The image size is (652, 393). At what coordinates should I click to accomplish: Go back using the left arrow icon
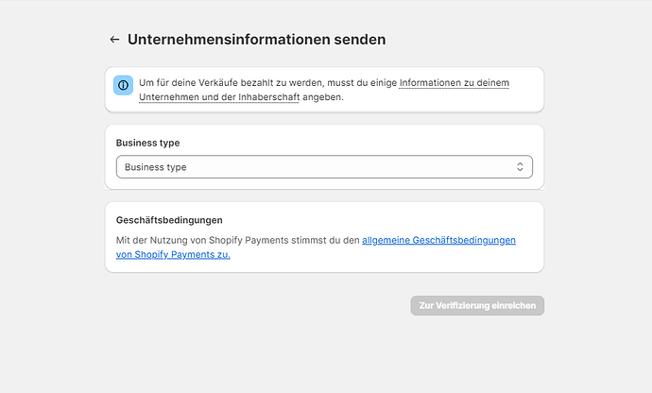(x=114, y=40)
